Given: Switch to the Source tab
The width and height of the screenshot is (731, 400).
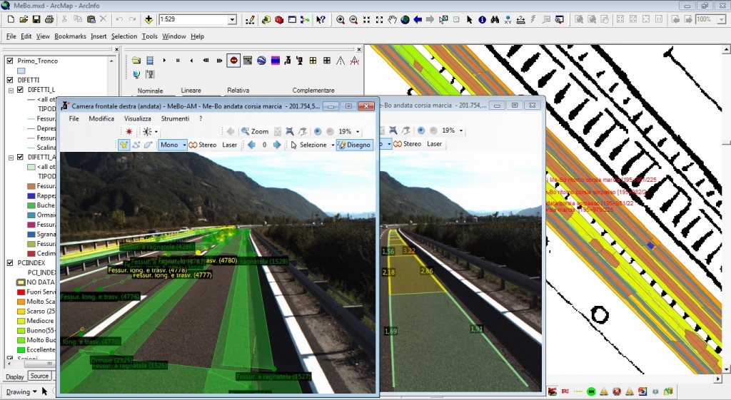Looking at the screenshot, I should click(x=39, y=376).
